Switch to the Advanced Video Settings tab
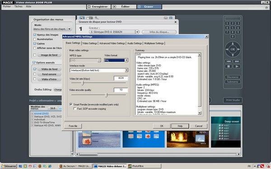Viewport: 271px width, 169px height. (112, 43)
